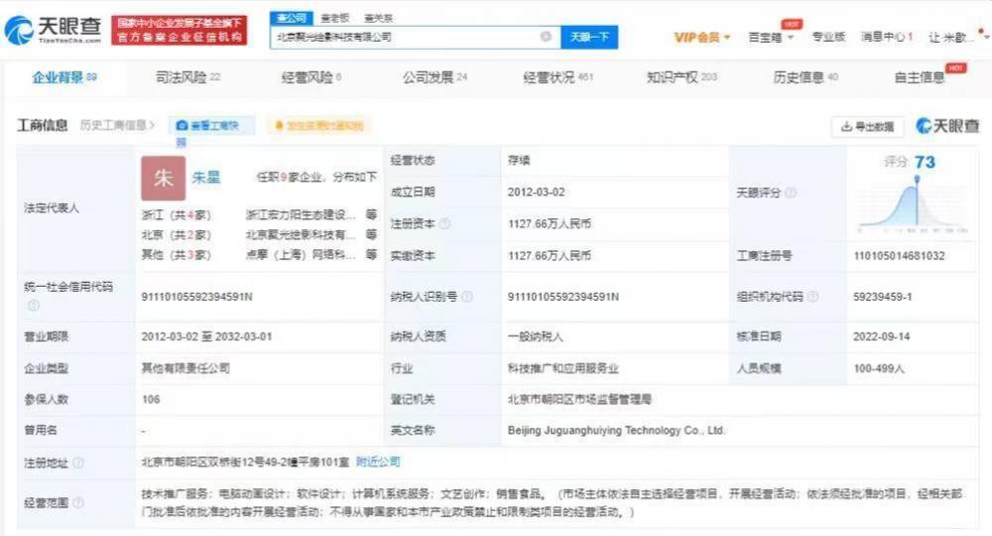This screenshot has width=992, height=536.
Task: Select the 查关系 search mode
Action: (378, 18)
